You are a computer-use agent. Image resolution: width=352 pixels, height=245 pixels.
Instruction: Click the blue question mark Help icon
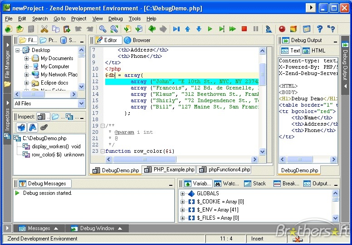(320, 29)
